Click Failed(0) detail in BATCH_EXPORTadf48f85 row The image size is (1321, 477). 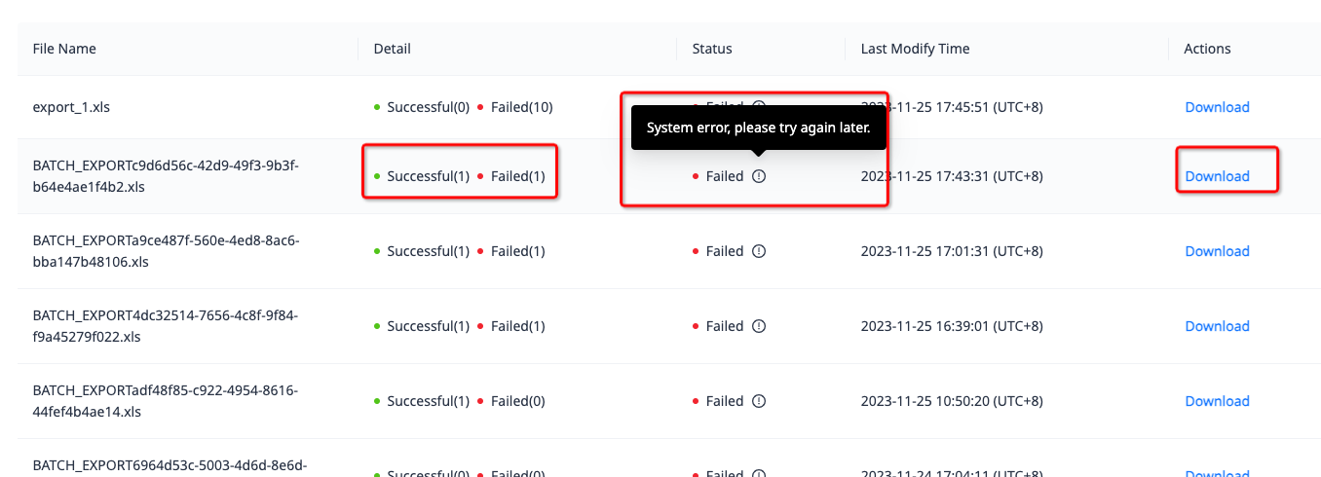[517, 401]
